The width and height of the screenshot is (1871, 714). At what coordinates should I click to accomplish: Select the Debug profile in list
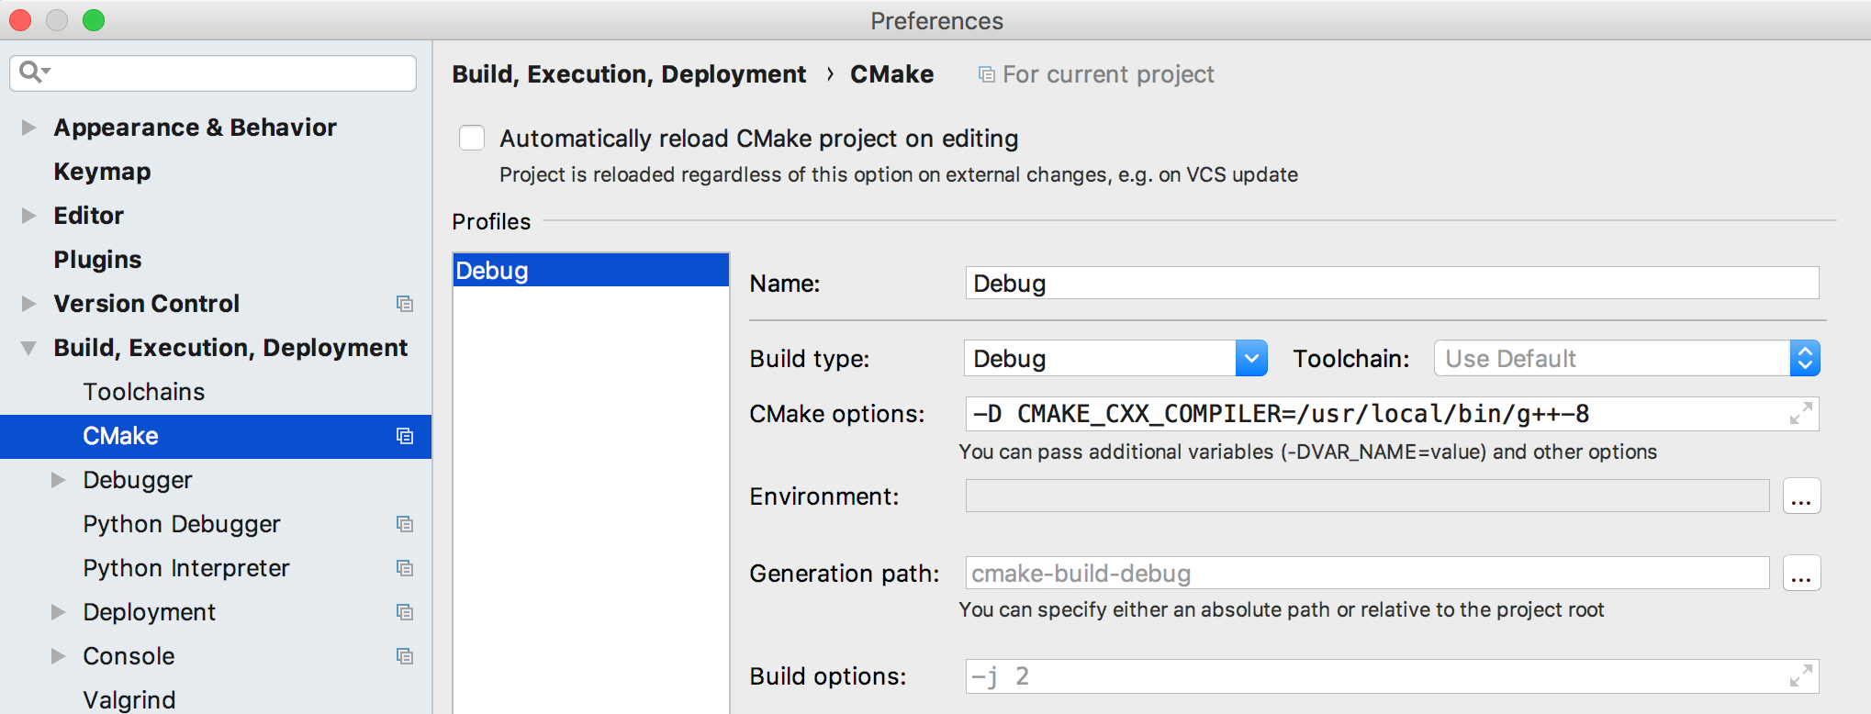tap(590, 271)
